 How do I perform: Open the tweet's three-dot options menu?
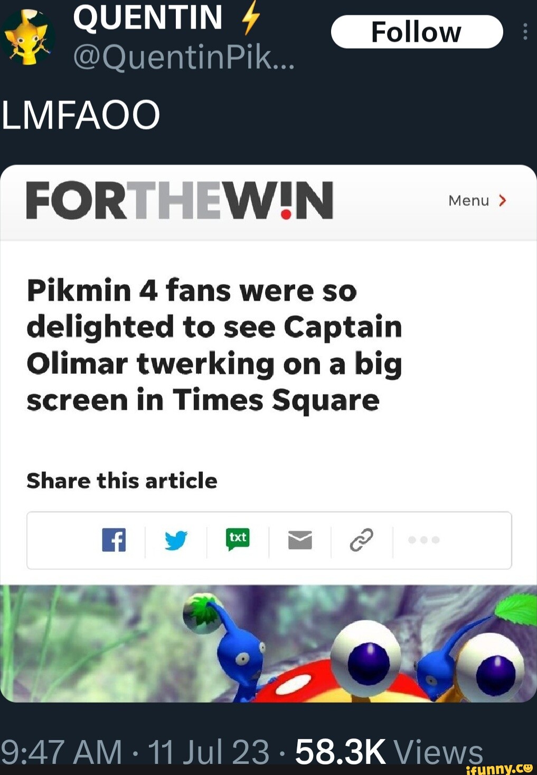tap(525, 32)
